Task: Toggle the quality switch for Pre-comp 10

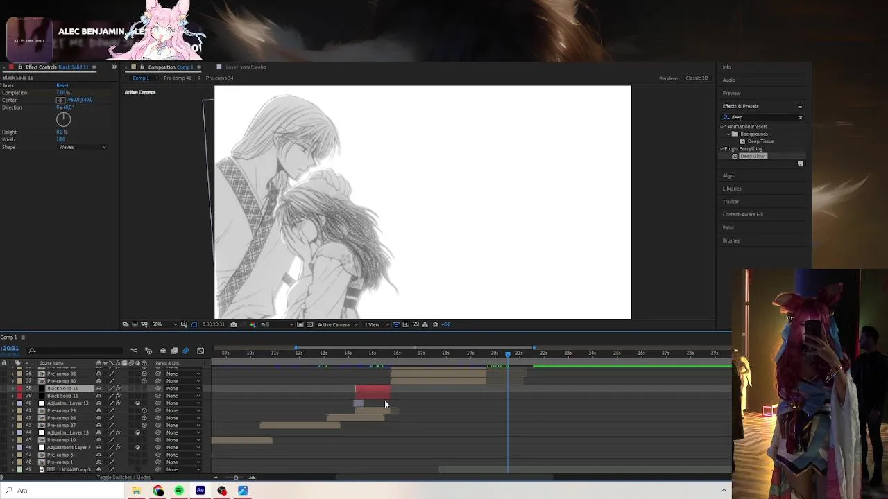Action: click(112, 440)
